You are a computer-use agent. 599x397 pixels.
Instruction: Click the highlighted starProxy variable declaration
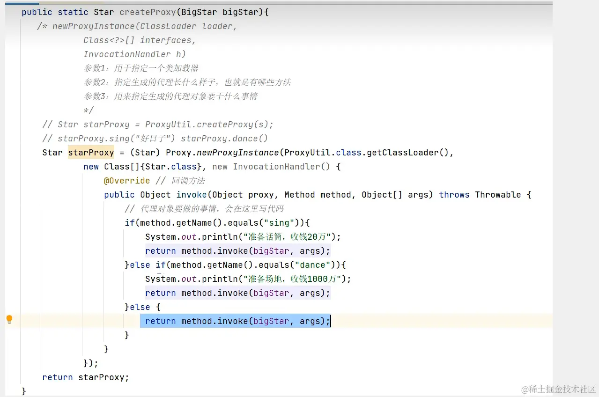click(91, 153)
